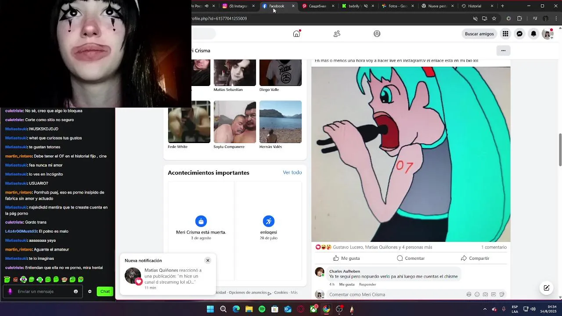Open the chat emoji picker smiley

(76, 291)
